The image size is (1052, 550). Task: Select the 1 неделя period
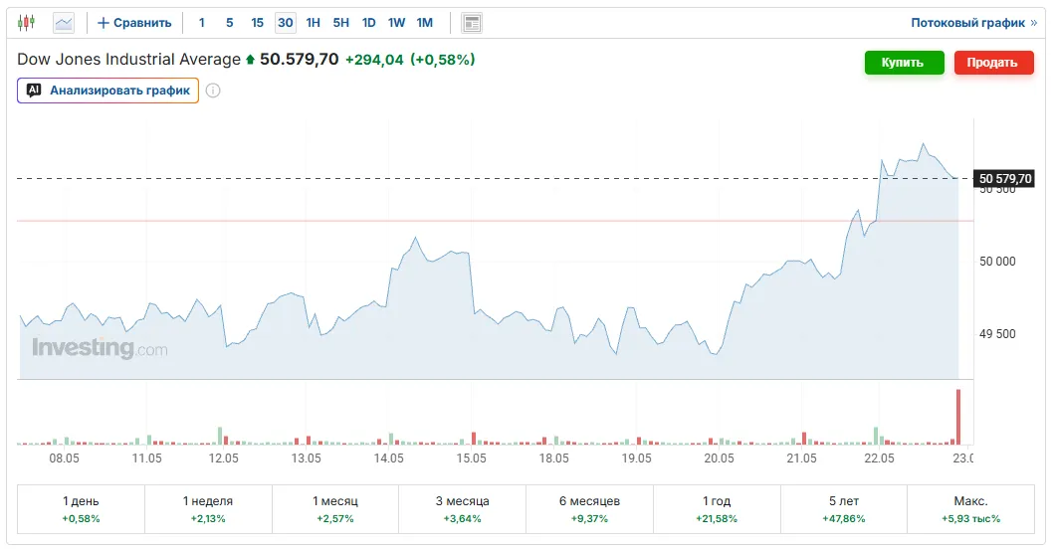(x=208, y=509)
